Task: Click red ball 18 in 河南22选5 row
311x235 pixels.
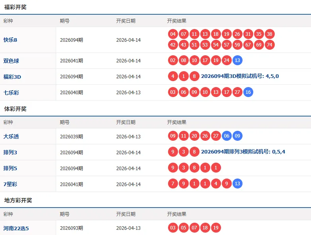Action: pyautogui.click(x=205, y=228)
